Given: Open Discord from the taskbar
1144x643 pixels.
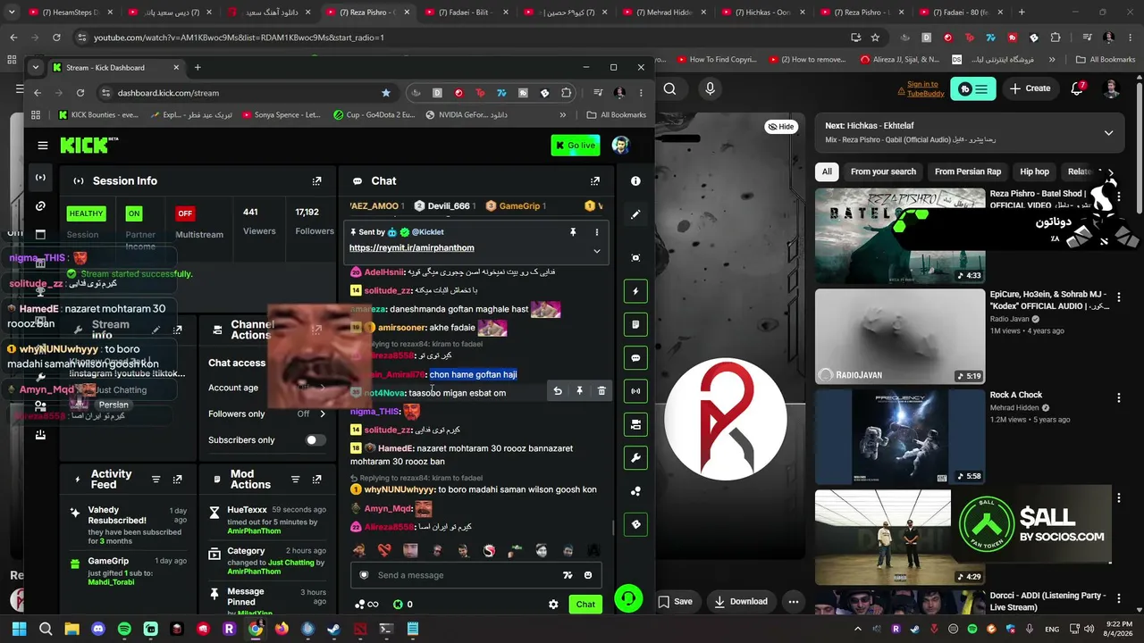Looking at the screenshot, I should coord(98,629).
